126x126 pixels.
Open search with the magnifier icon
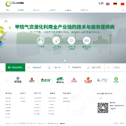(123, 10)
